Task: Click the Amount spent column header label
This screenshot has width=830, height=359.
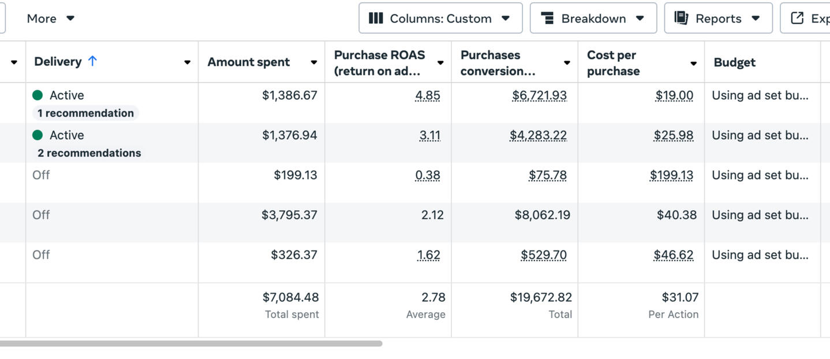Action: [x=249, y=62]
